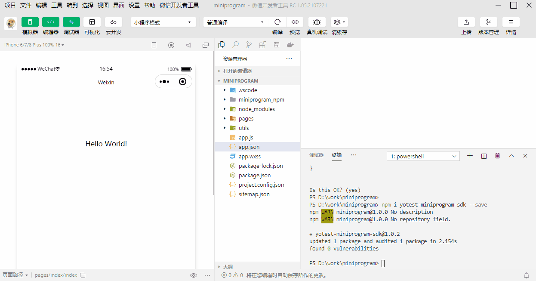This screenshot has height=281, width=536.
Task: Select the app.json file
Action: click(257, 147)
